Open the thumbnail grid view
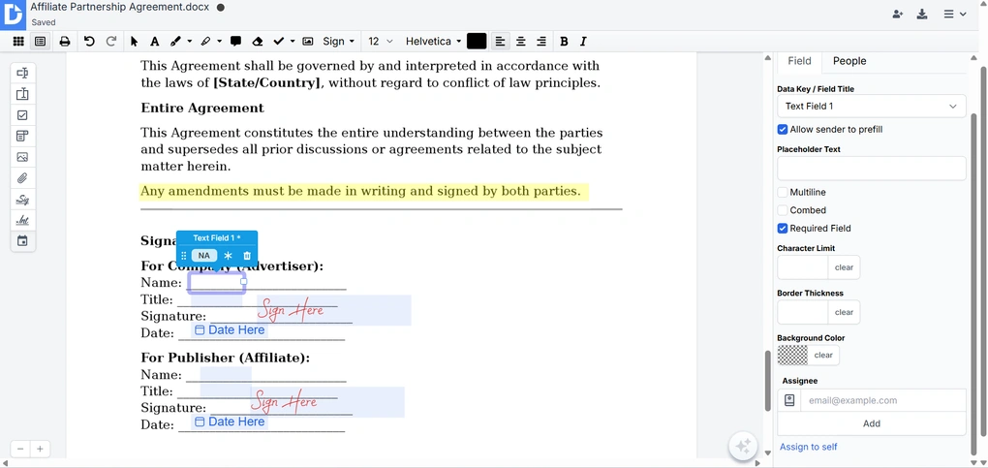988x468 pixels. [18, 41]
